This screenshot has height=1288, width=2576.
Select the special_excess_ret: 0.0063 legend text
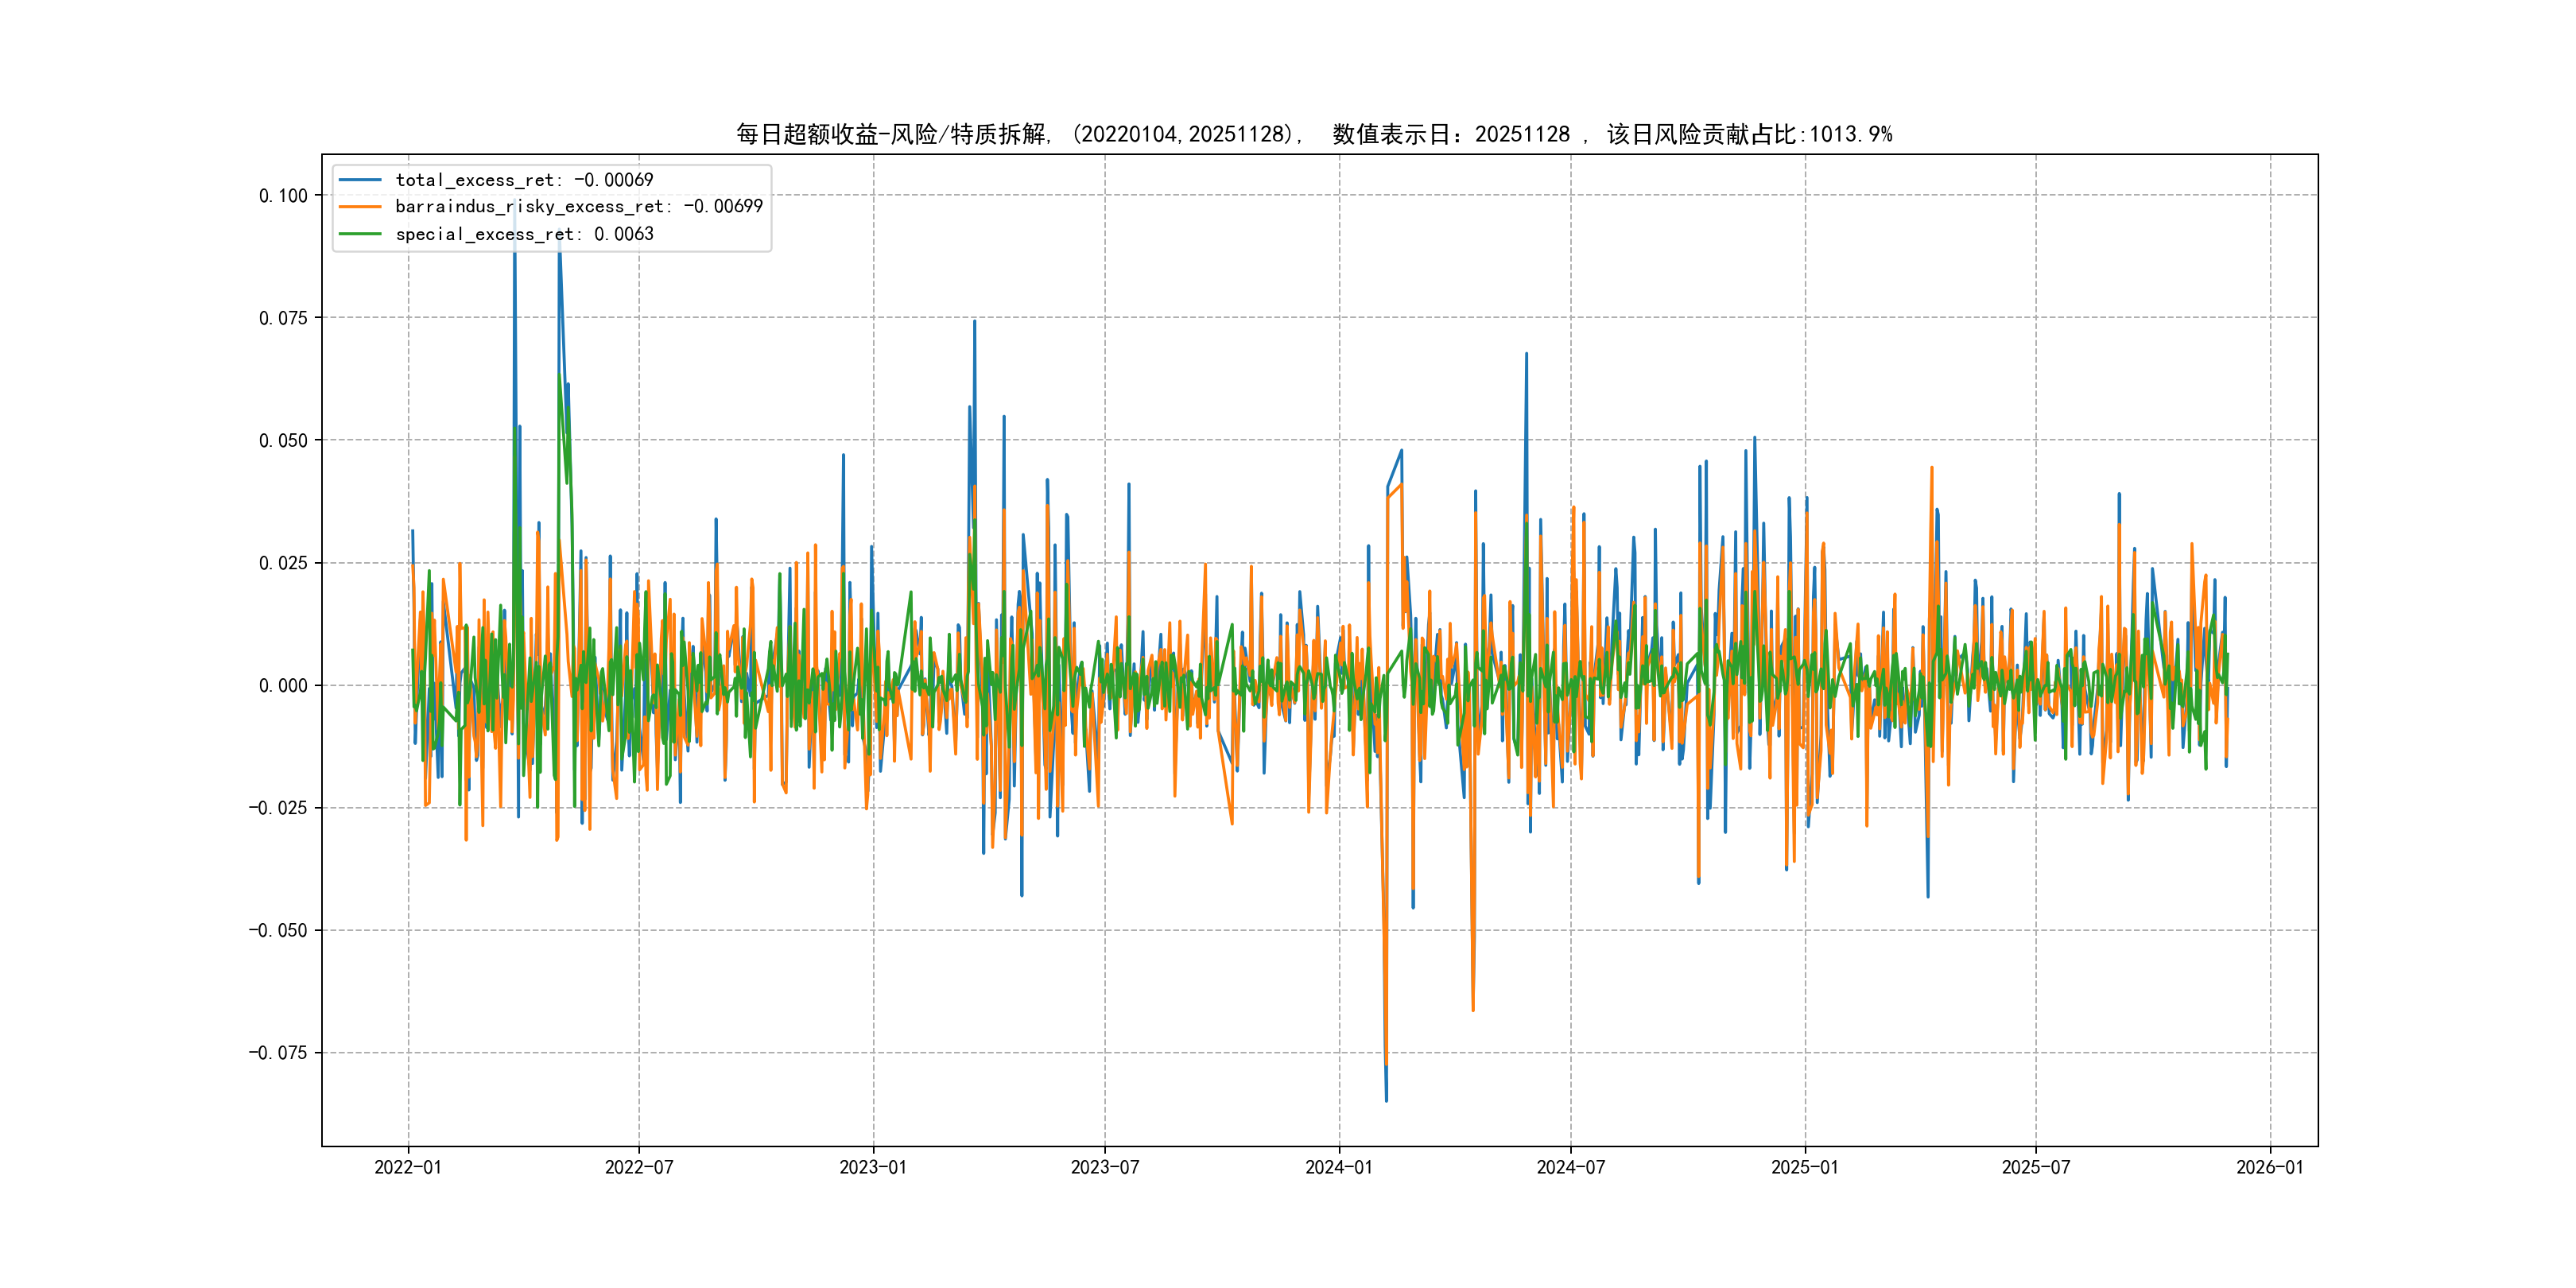coord(524,234)
